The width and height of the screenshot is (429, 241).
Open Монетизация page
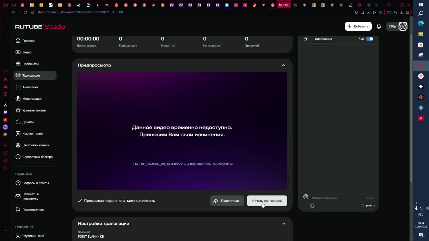click(35, 99)
